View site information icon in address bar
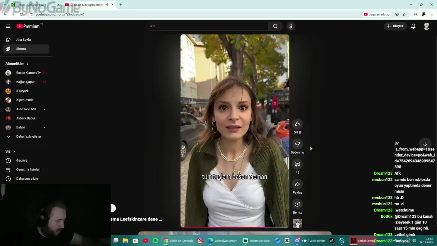The width and height of the screenshot is (437, 246). [x=31, y=14]
